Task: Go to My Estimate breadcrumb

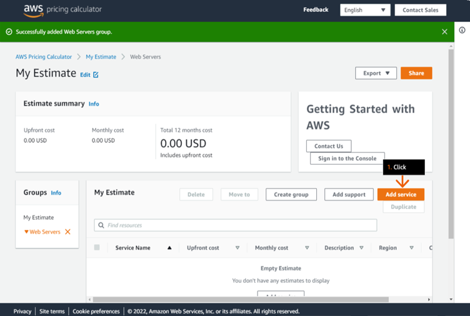Action: [101, 57]
